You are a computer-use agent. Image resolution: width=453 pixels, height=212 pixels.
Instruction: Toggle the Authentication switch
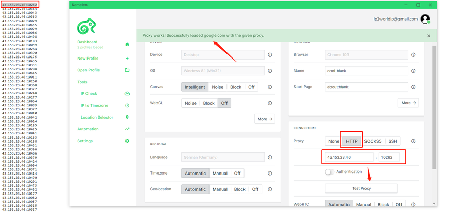(x=329, y=172)
